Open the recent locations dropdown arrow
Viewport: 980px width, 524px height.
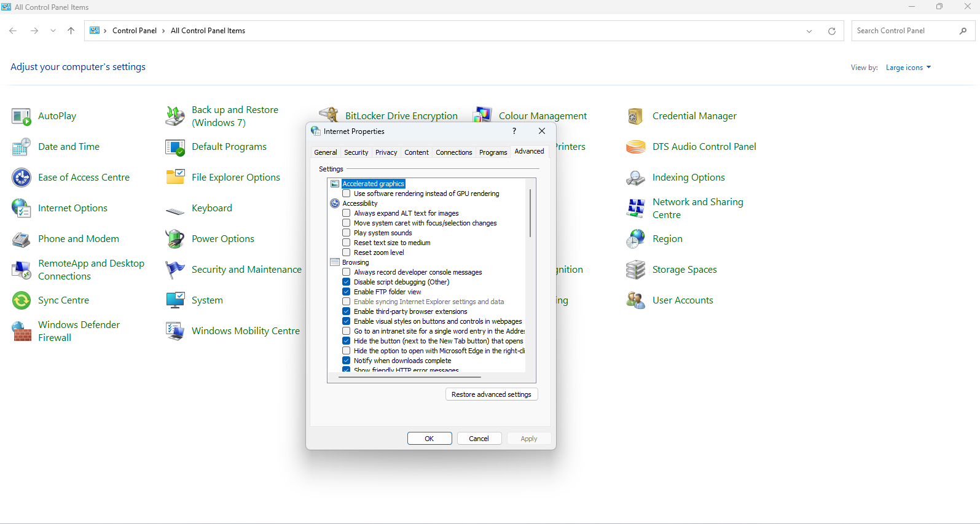[53, 31]
